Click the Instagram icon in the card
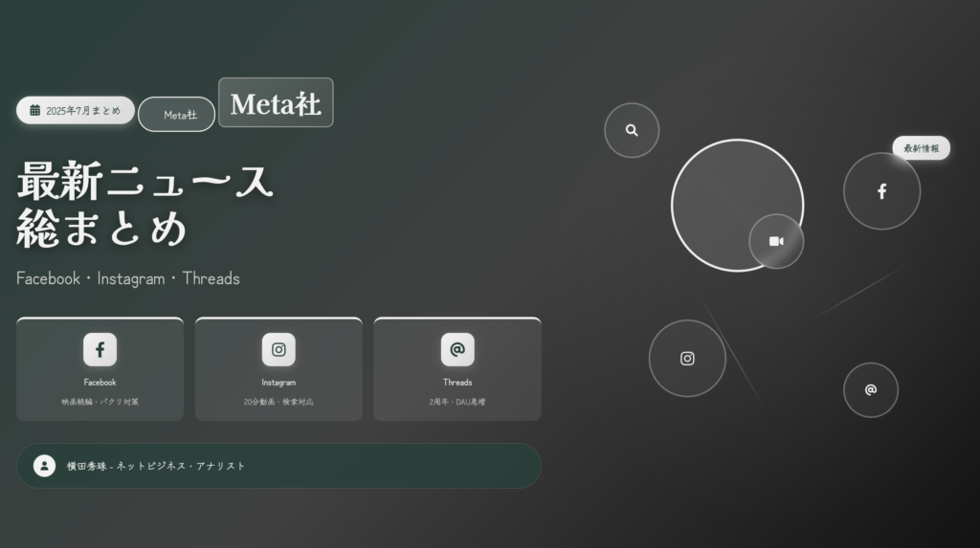This screenshot has width=980, height=548. tap(278, 349)
